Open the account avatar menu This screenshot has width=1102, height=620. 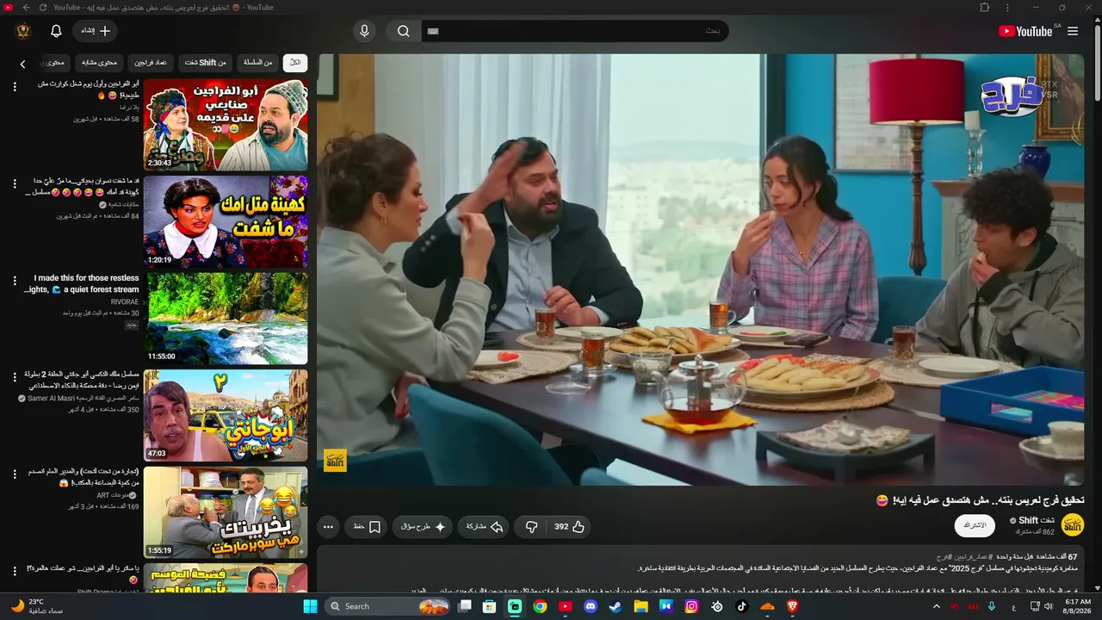click(23, 31)
